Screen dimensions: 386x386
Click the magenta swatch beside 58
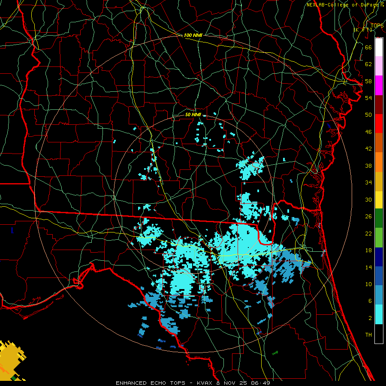[379, 85]
